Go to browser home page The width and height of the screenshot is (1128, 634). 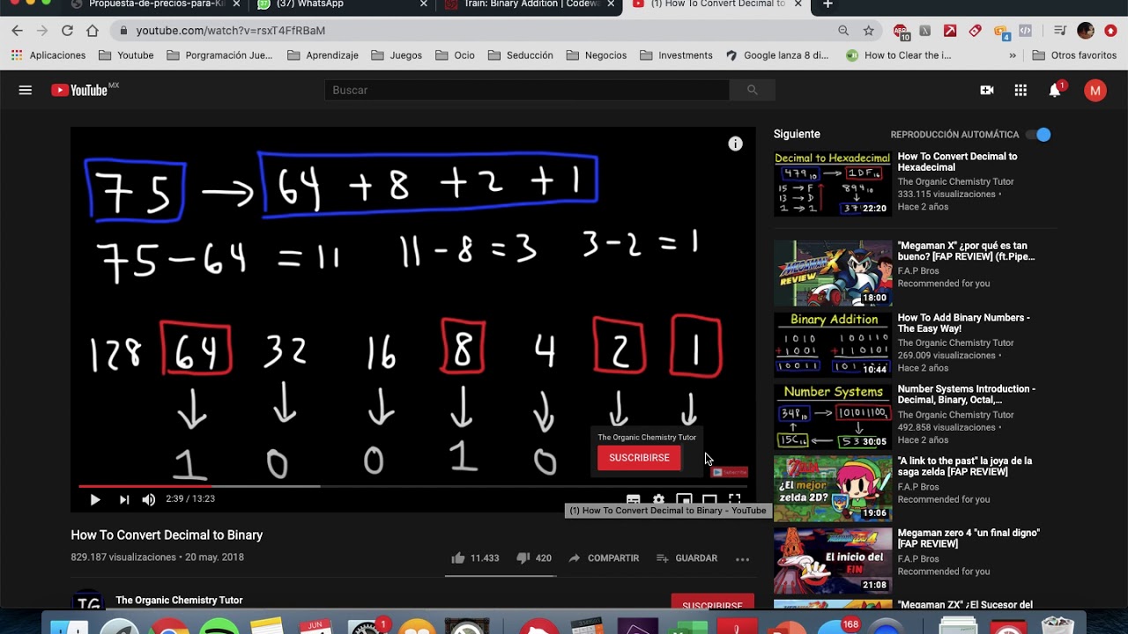coord(93,30)
